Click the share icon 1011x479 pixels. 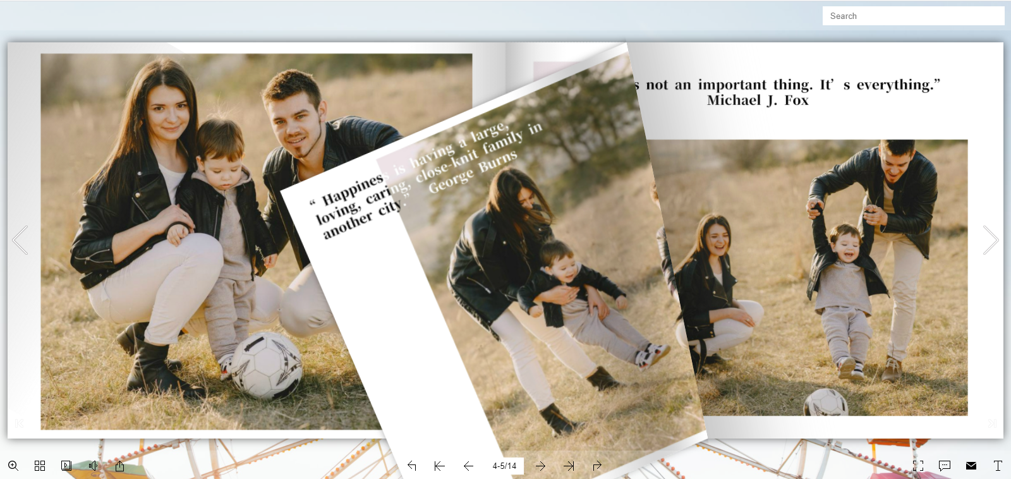click(119, 466)
